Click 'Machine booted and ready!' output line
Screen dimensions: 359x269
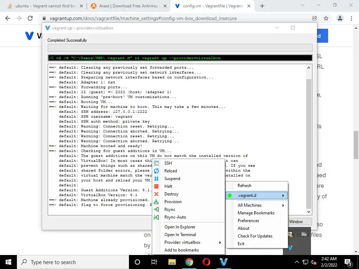(111, 146)
